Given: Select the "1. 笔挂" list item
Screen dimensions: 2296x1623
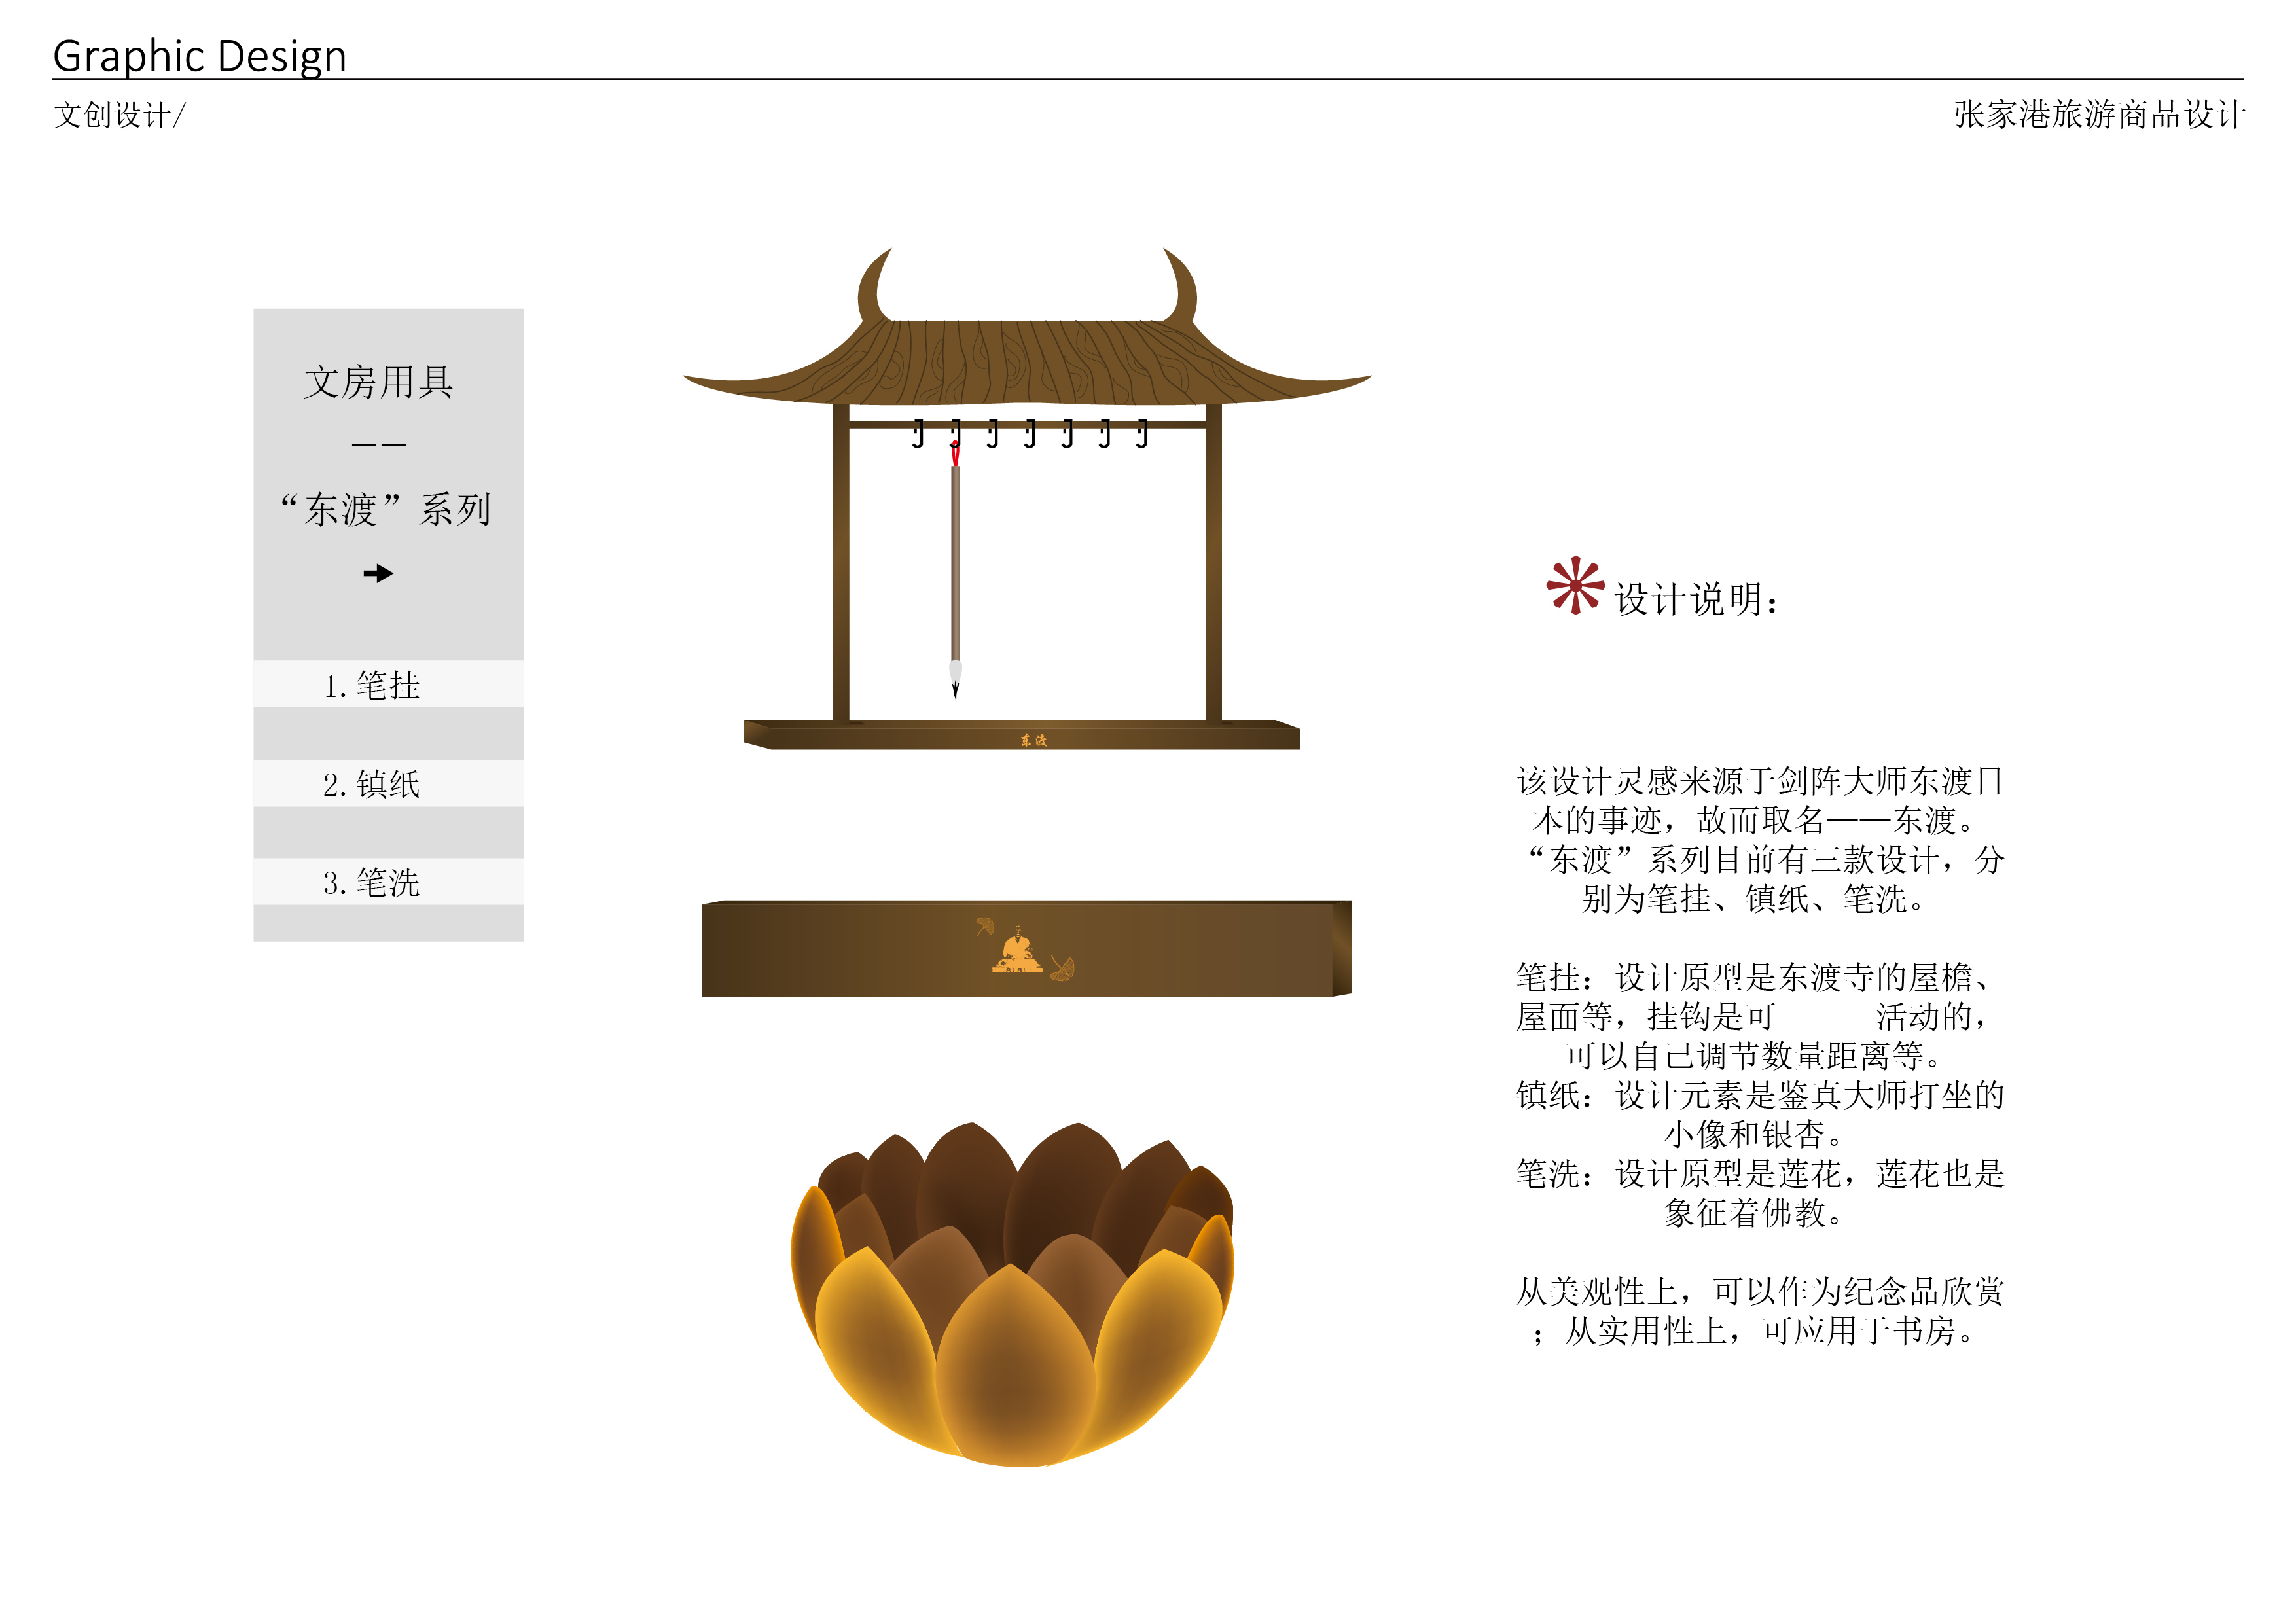Looking at the screenshot, I should [388, 685].
